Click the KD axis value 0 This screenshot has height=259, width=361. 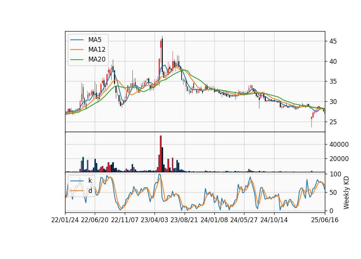(x=331, y=211)
